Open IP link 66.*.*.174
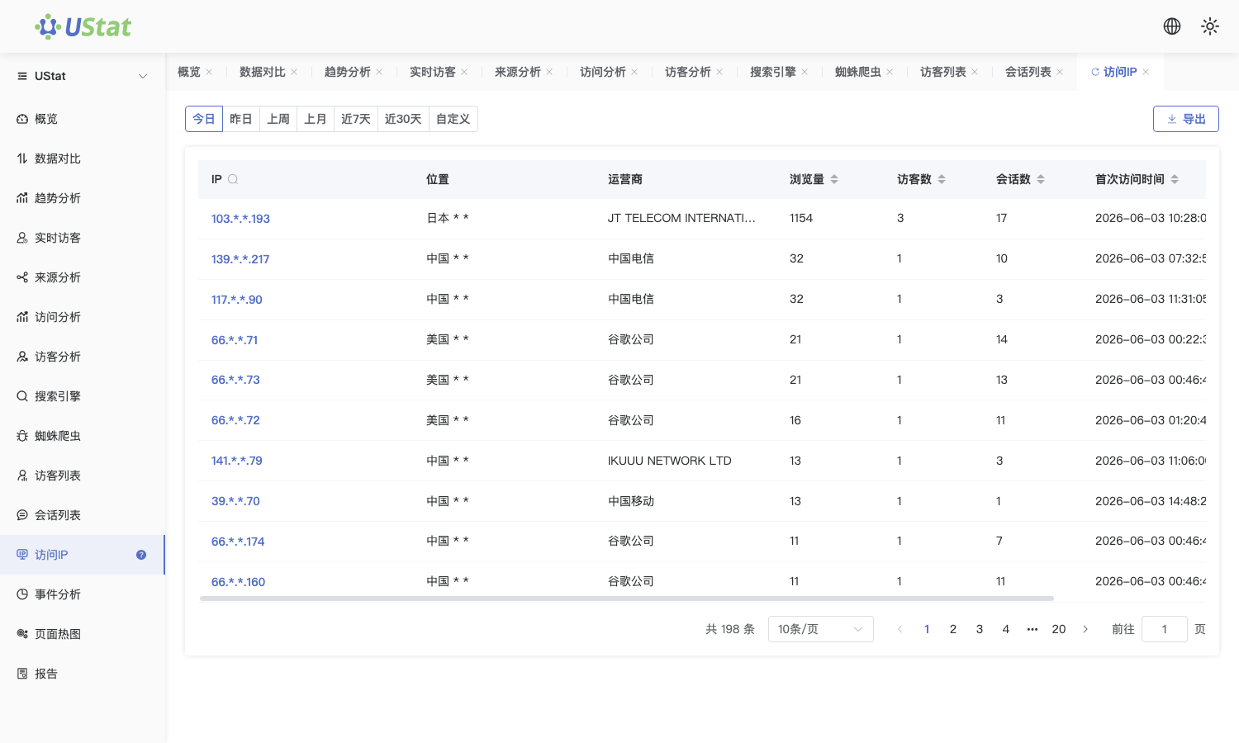1239x743 pixels. coord(238,542)
